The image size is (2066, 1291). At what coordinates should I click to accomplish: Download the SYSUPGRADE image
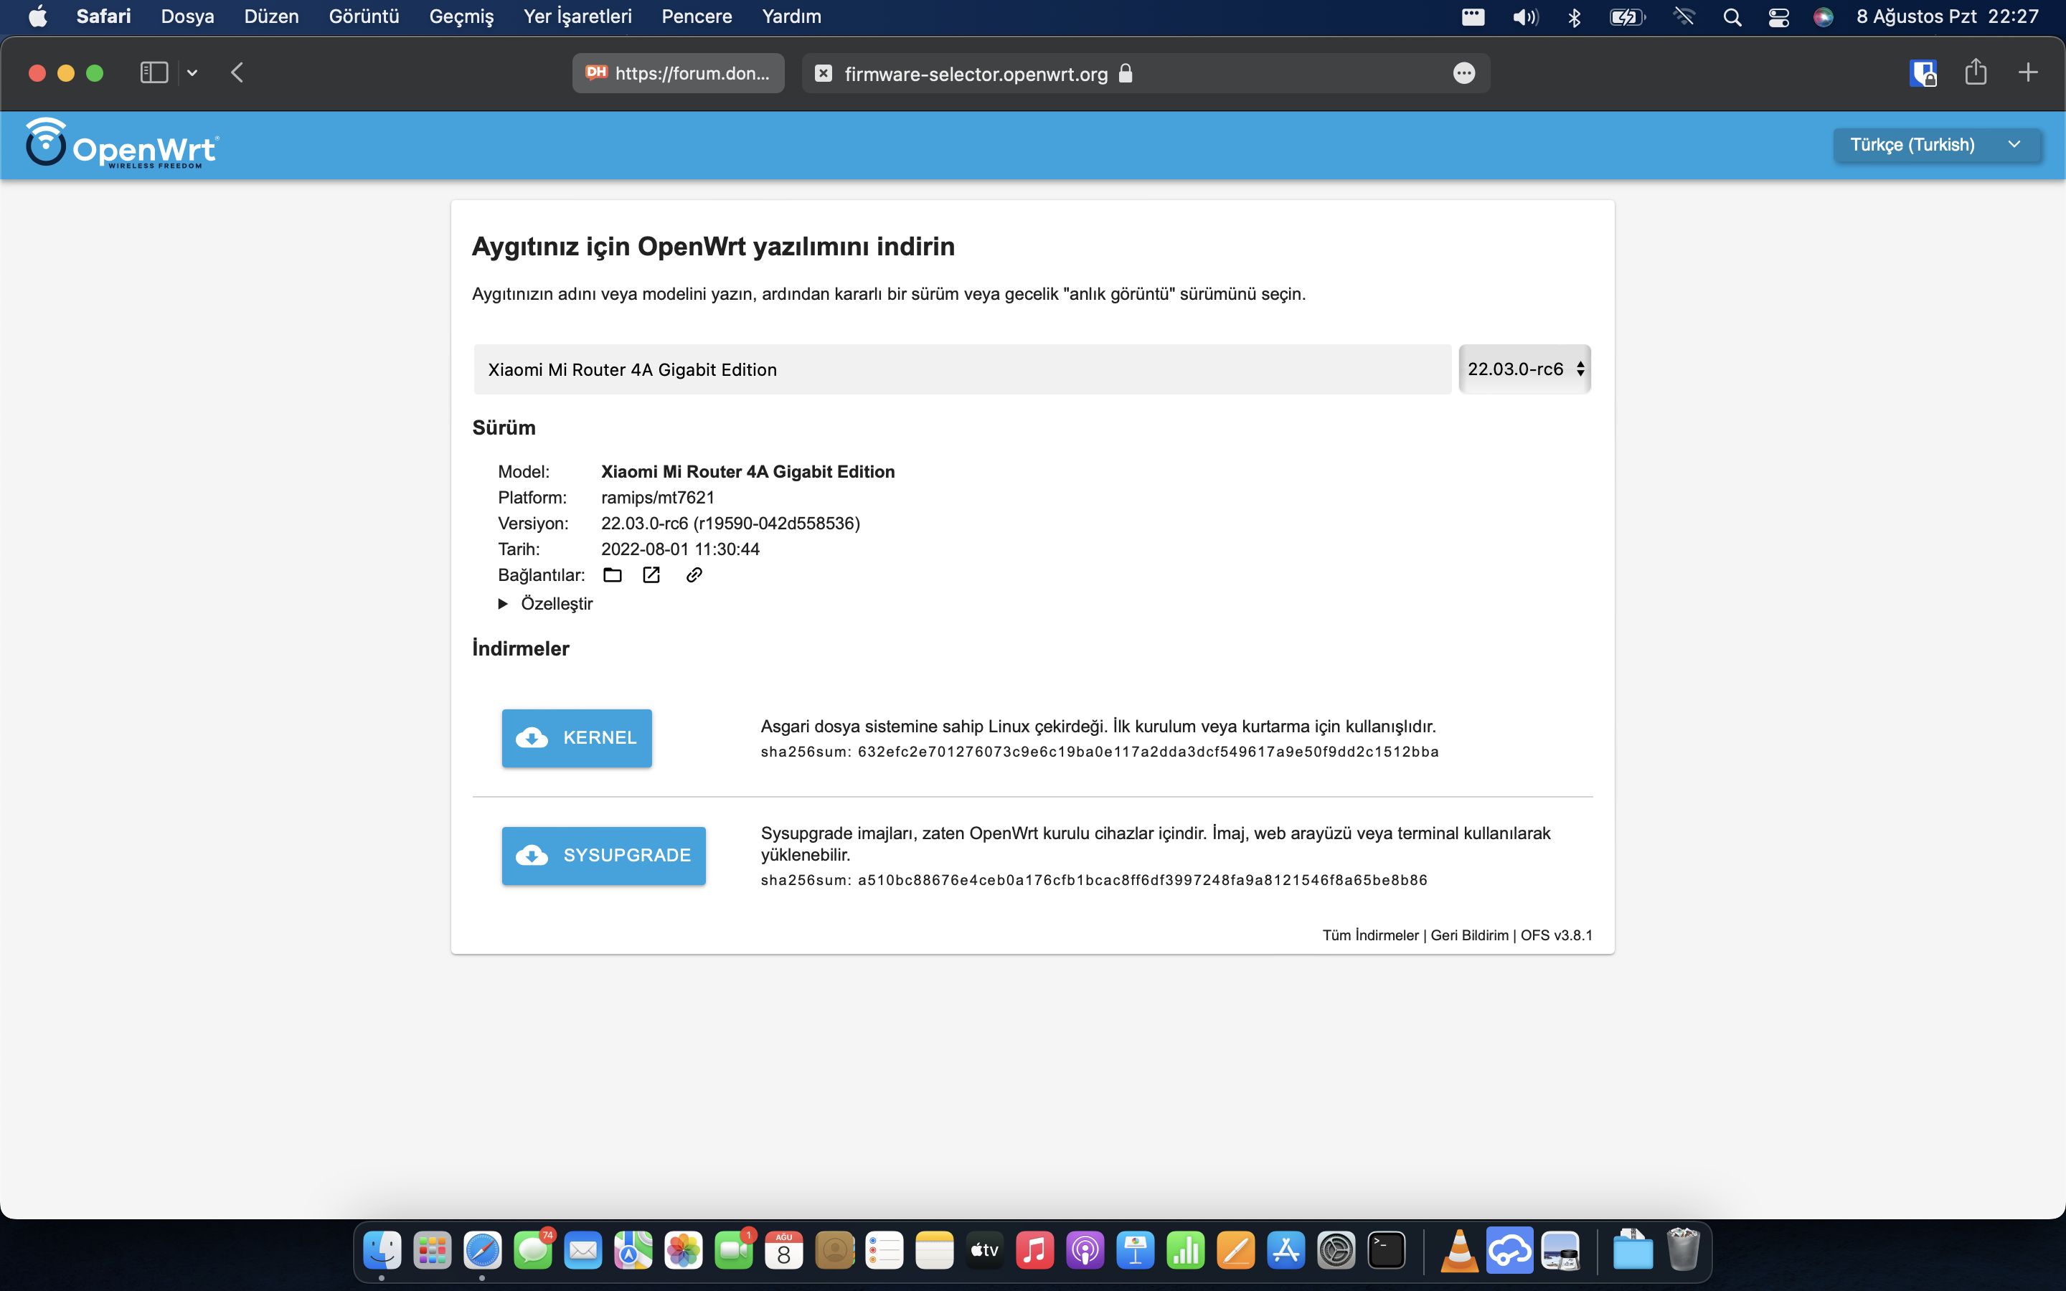[603, 856]
